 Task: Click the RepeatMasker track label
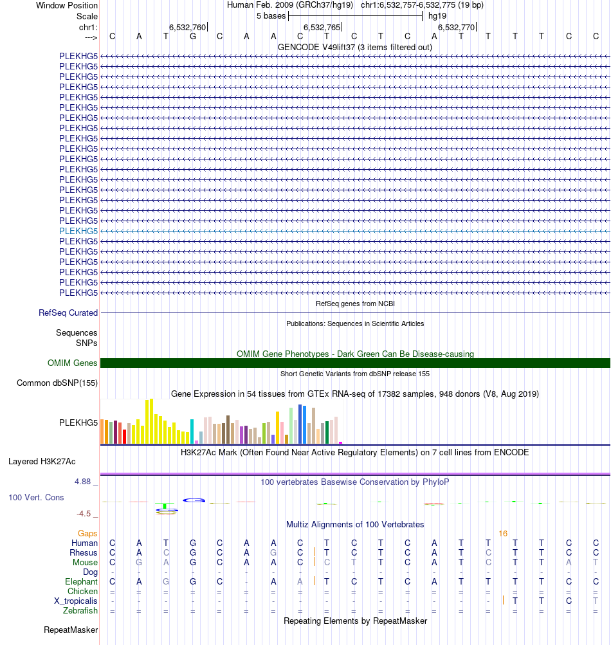click(x=71, y=630)
